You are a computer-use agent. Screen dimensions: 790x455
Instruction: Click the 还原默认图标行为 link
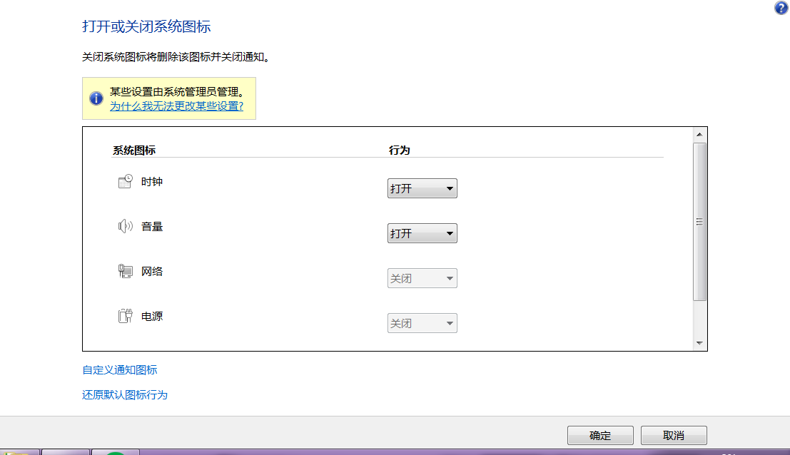[125, 395]
